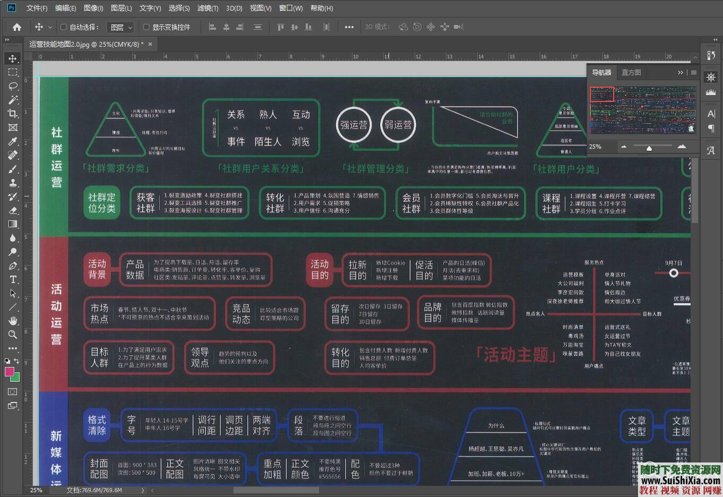
Task: Select the Move tool
Action: pos(13,58)
